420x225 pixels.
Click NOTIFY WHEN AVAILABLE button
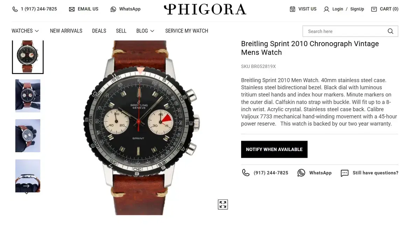point(274,149)
